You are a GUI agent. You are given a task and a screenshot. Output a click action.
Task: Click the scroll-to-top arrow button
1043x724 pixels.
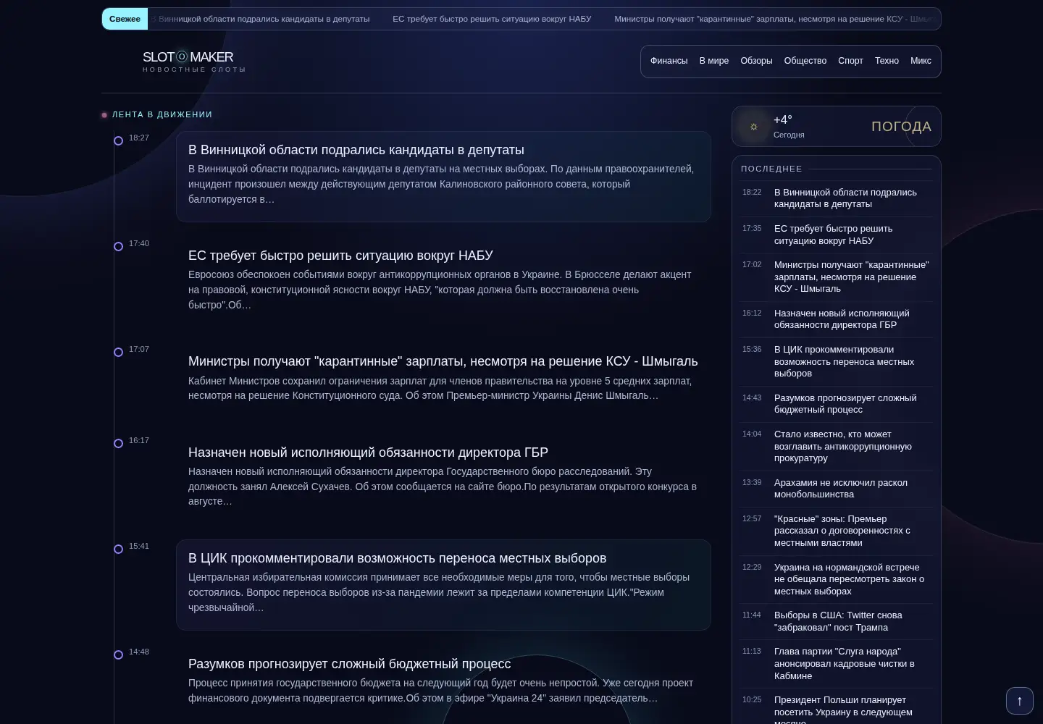point(1019,701)
